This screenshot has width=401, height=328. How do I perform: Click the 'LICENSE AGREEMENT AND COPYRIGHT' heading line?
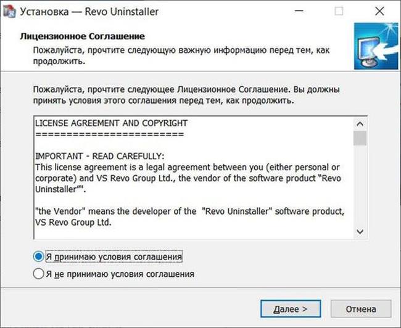111,123
